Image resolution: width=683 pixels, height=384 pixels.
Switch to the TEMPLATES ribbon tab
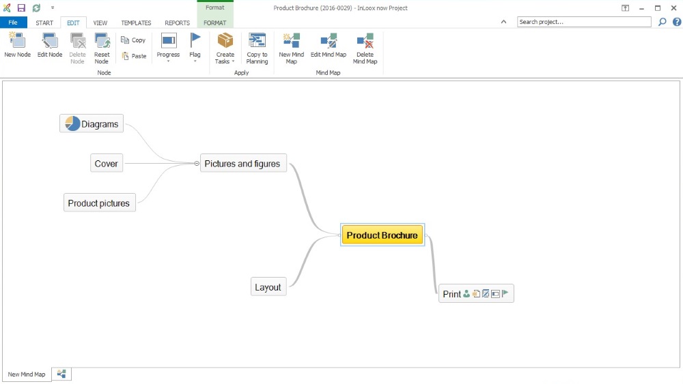(x=136, y=23)
